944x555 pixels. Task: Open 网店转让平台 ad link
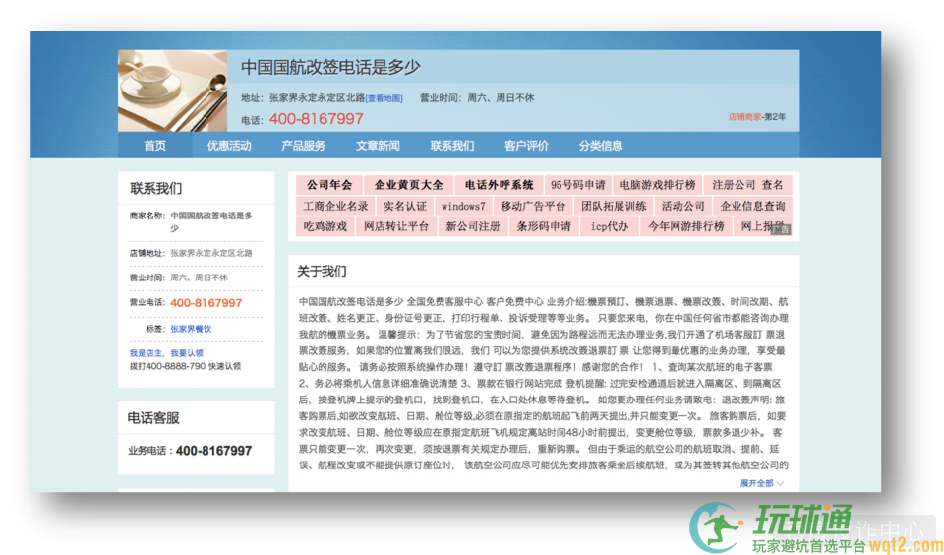tap(396, 226)
